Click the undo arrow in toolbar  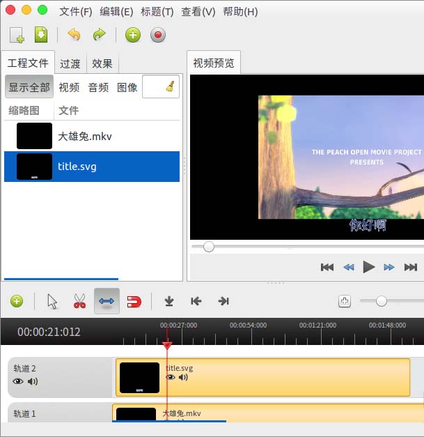74,35
